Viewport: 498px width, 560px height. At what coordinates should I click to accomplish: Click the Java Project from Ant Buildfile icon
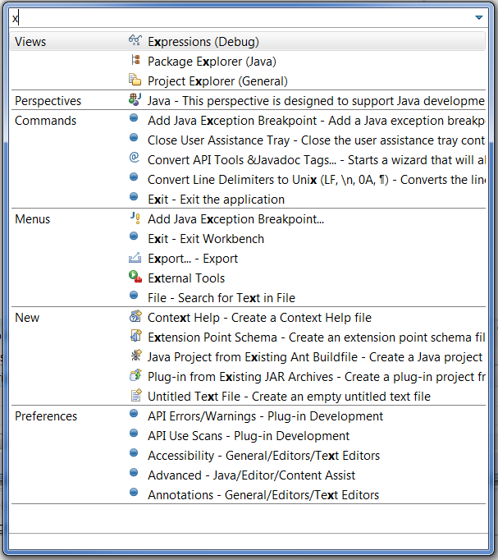pos(135,356)
